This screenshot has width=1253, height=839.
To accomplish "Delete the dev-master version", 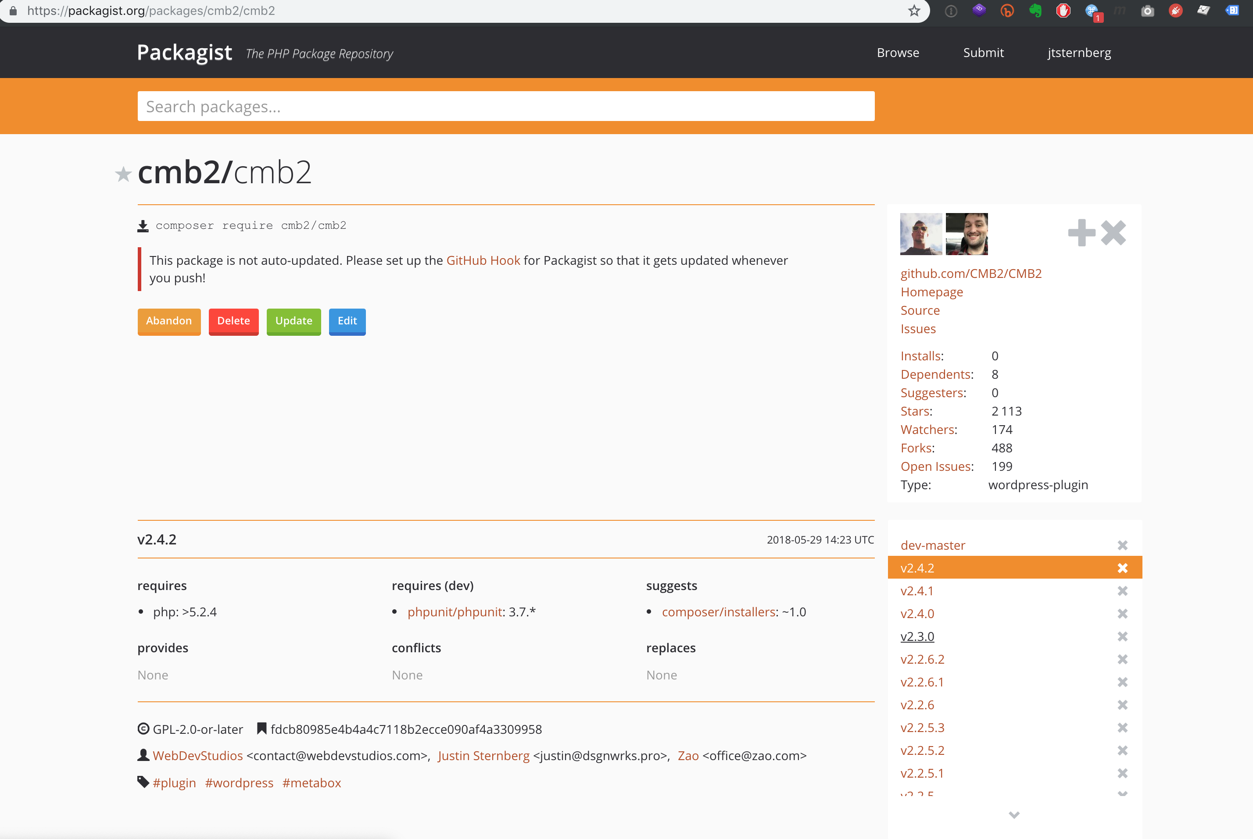I will click(x=1123, y=545).
